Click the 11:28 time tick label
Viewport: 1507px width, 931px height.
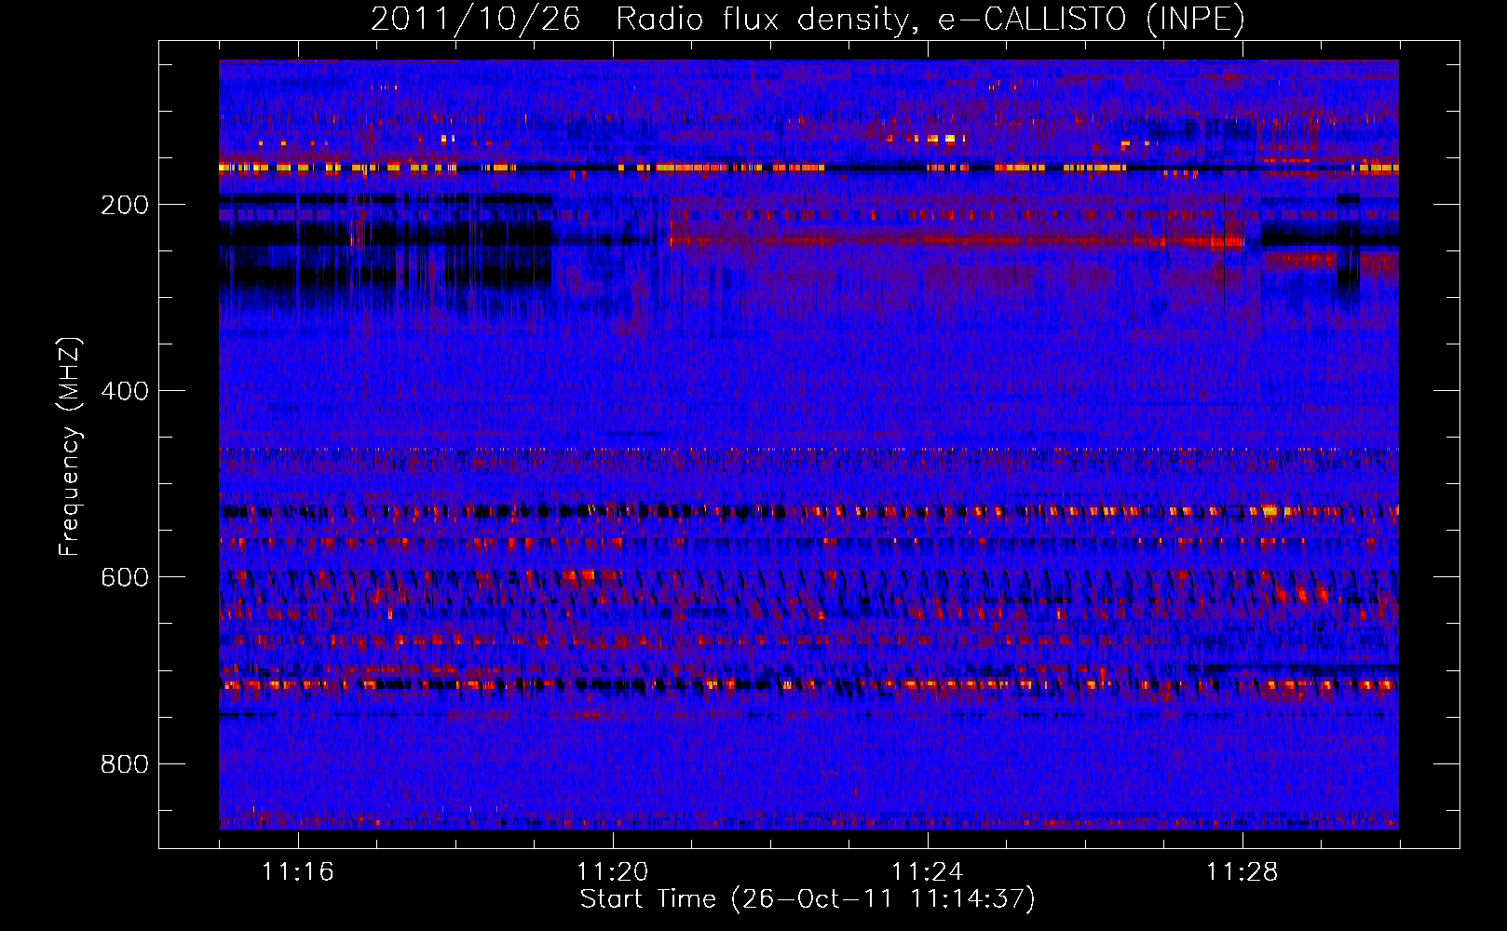(1242, 871)
